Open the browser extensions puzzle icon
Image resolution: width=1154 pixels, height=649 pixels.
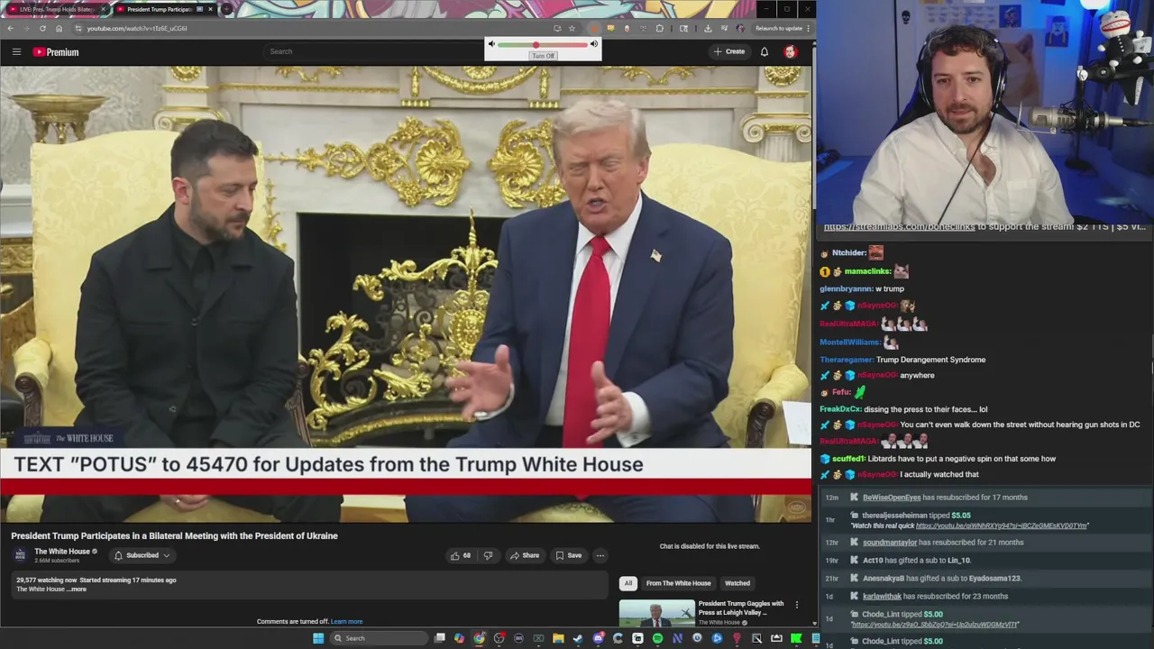(659, 28)
